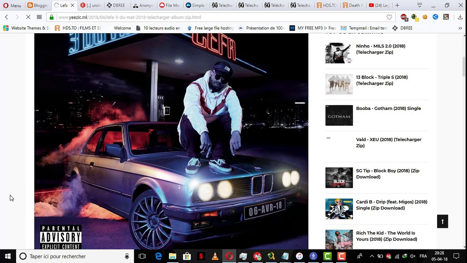The image size is (467, 263).
Task: Open HDS.TO : FILMS ET SE bookmark
Action: 78,28
